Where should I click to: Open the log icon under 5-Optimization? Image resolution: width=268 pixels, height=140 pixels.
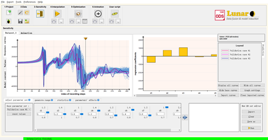78,21
